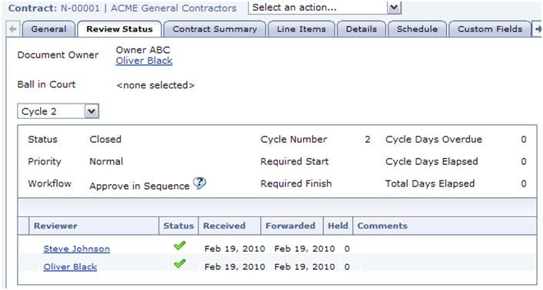Select the Details tab
This screenshot has width=543, height=290.
361,29
